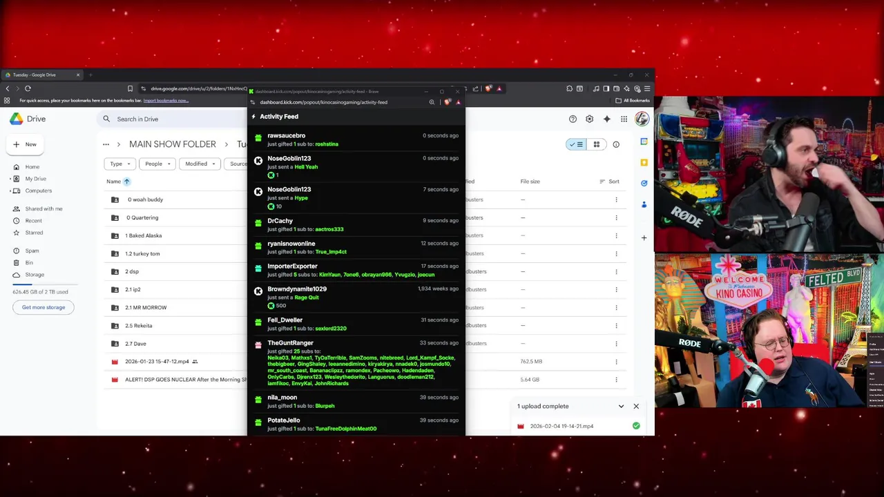884x497 pixels.
Task: Click zoom magnifier icon in Kick popout window
Action: pyautogui.click(x=432, y=102)
